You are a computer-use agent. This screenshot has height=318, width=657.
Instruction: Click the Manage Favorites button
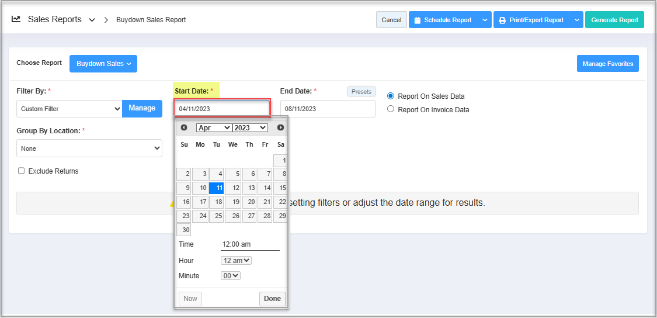tap(607, 64)
